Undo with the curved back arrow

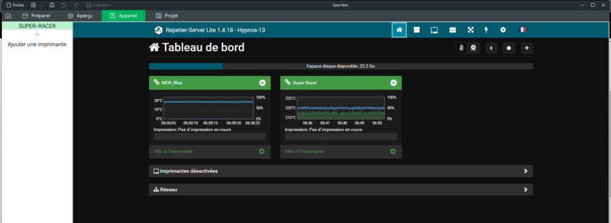pos(64,5)
